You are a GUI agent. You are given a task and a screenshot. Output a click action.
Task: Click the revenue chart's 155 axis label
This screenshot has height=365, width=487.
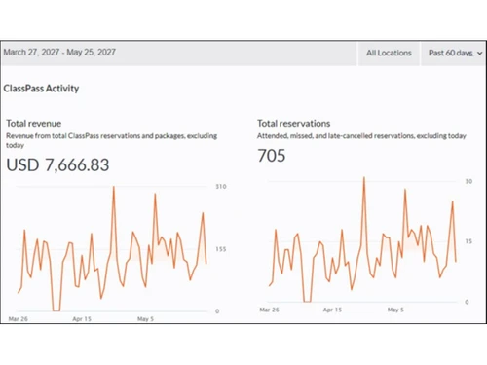[x=221, y=249]
